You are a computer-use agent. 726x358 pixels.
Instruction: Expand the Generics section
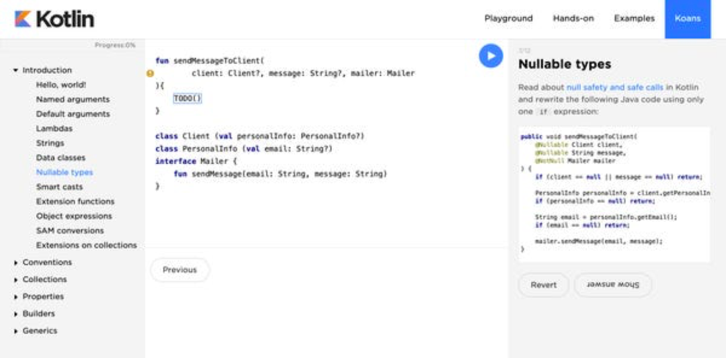click(x=16, y=331)
